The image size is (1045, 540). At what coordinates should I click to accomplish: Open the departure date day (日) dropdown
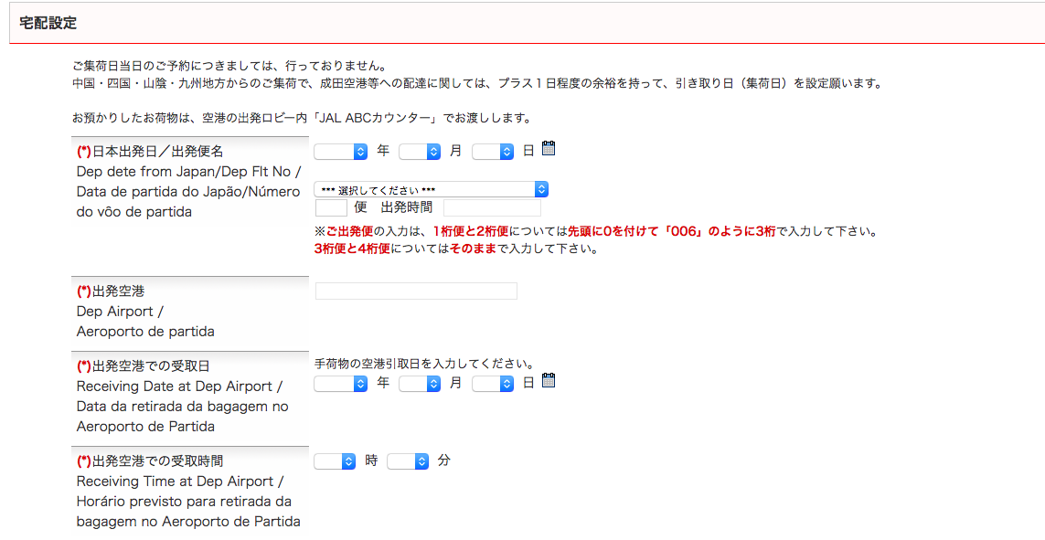tap(493, 152)
